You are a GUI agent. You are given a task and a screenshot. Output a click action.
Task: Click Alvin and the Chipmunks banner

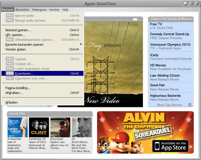pyautogui.click(x=145, y=133)
